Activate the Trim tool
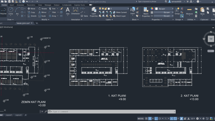This screenshot has height=121, width=215. 52,9
